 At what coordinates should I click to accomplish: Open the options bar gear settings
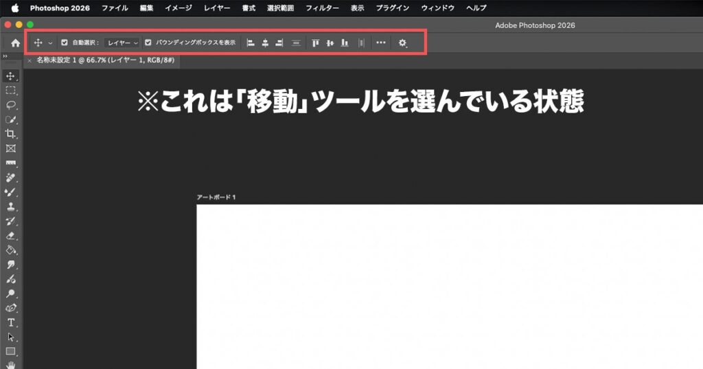pos(402,43)
